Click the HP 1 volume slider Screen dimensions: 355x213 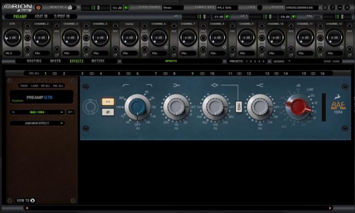[196, 17]
